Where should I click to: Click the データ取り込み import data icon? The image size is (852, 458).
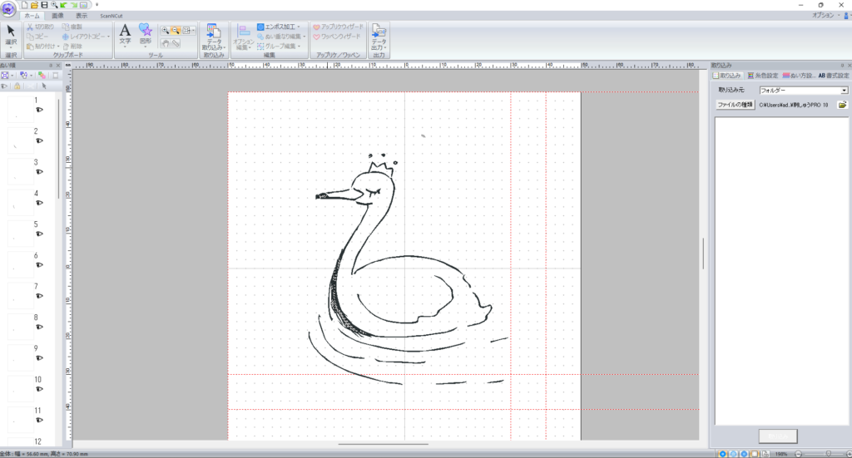pos(213,37)
